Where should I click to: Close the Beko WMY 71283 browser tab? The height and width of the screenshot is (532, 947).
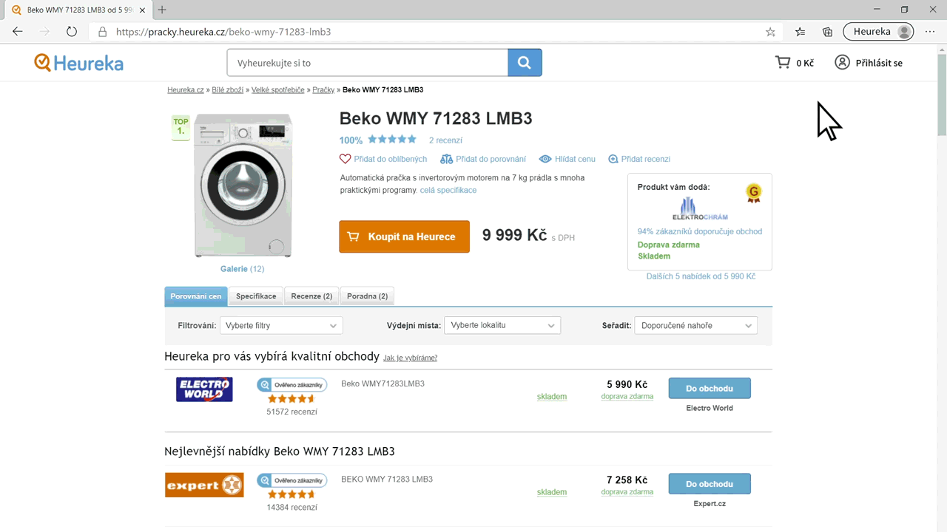click(x=143, y=10)
